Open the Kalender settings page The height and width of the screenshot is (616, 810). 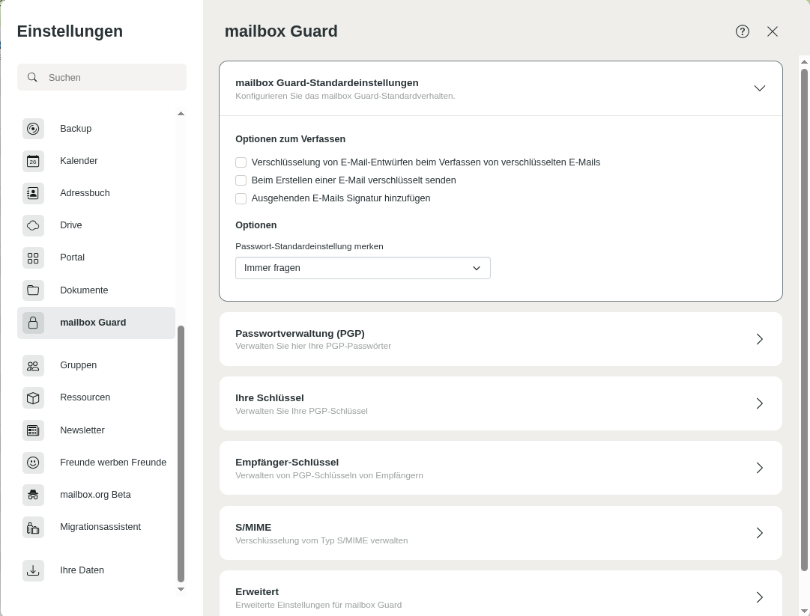click(x=96, y=161)
